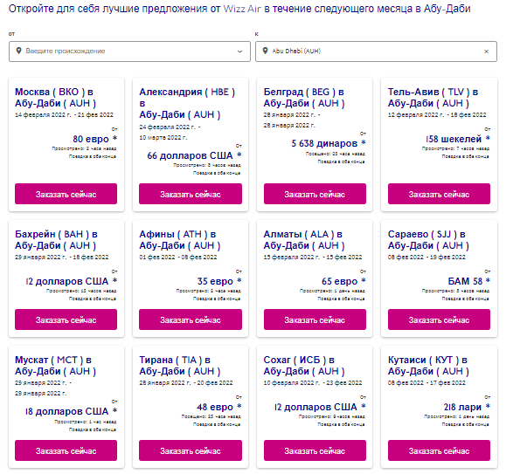Click the origin field location pin icon
Image resolution: width=520 pixels, height=474 pixels.
19,51
